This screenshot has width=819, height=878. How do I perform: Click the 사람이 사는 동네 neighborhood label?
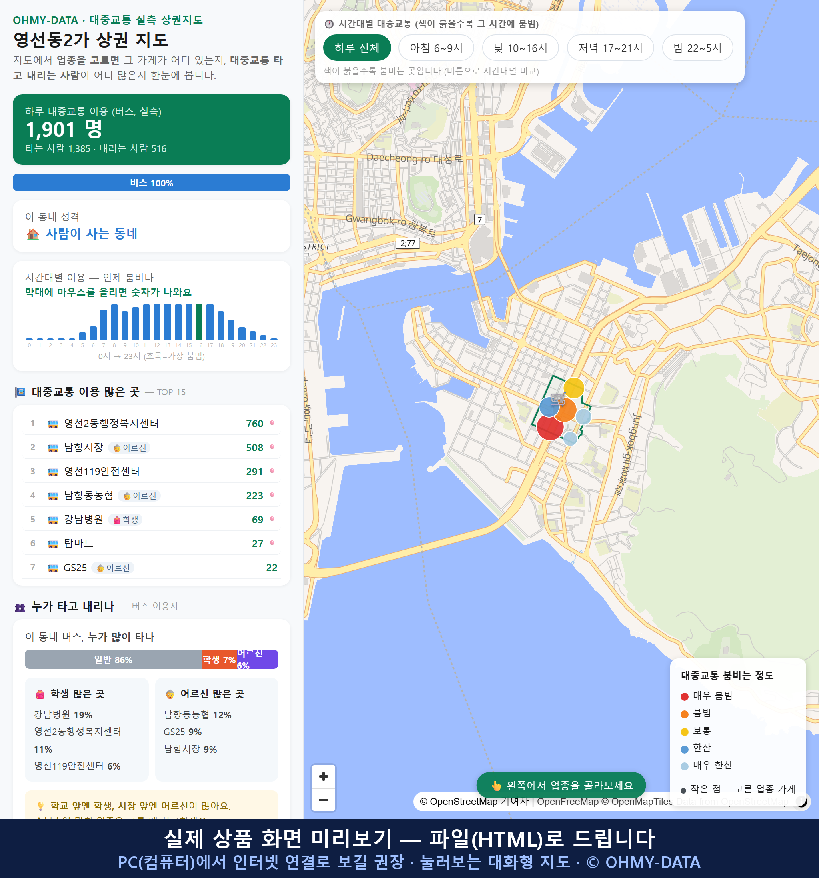(92, 234)
